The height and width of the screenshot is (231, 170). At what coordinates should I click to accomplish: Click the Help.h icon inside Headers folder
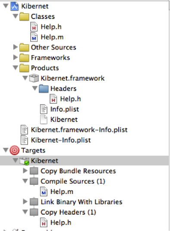54,99
